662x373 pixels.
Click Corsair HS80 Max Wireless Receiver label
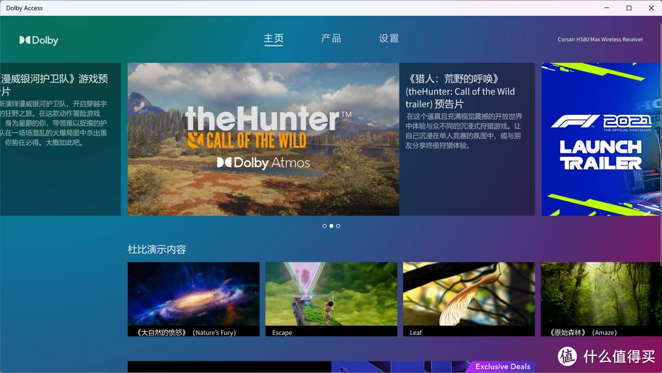tap(600, 39)
